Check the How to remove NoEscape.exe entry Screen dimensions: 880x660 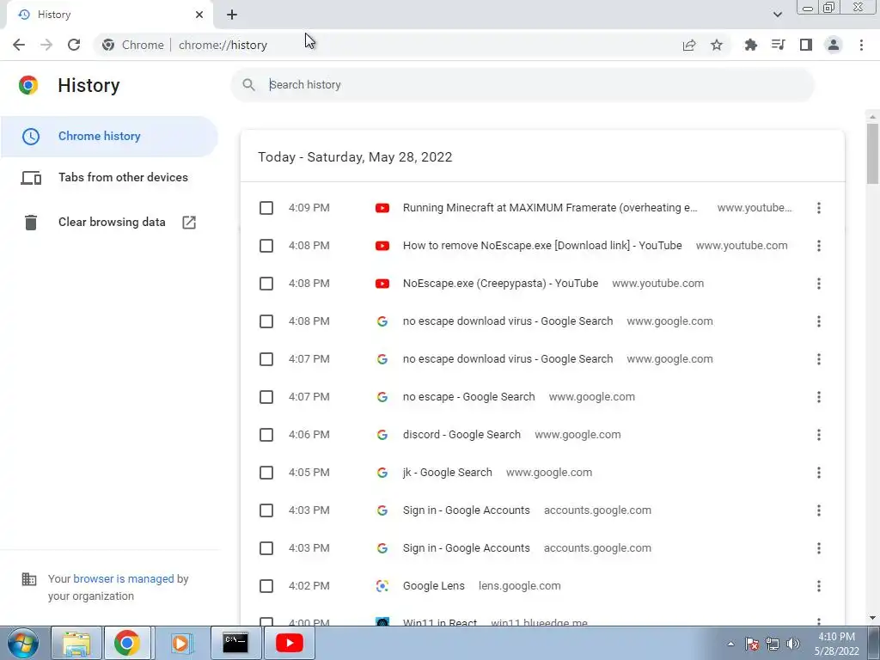tap(266, 246)
